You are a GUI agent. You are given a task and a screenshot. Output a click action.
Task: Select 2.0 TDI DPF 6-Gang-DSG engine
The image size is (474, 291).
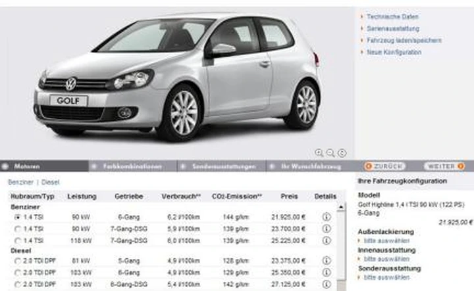click(x=18, y=284)
